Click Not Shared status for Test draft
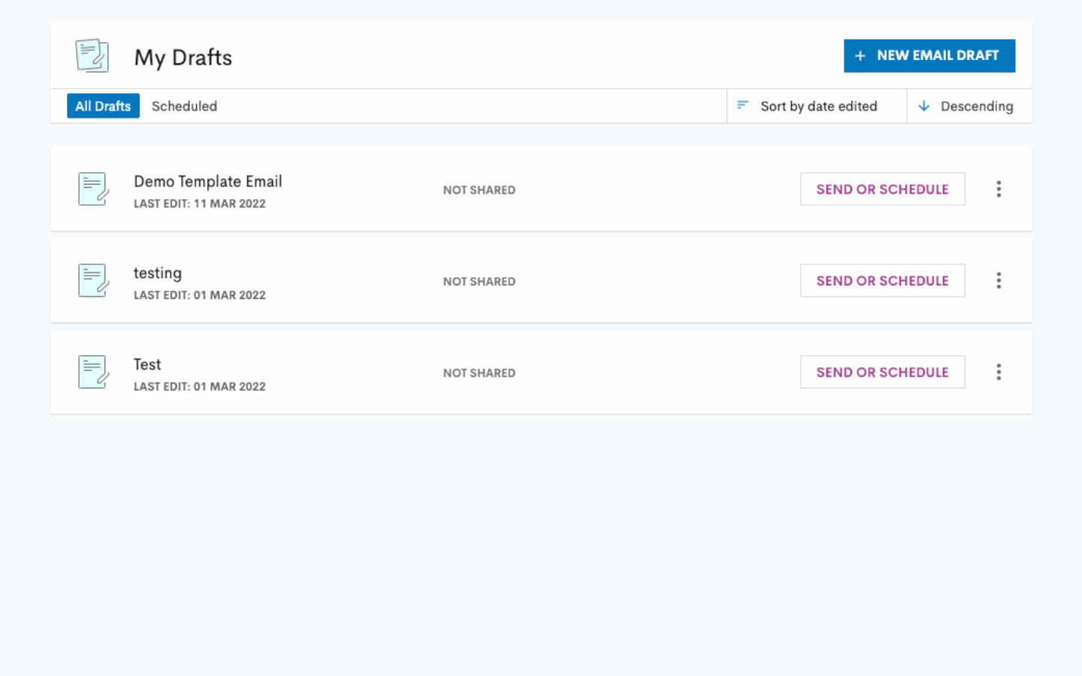The height and width of the screenshot is (676, 1082). coord(479,373)
